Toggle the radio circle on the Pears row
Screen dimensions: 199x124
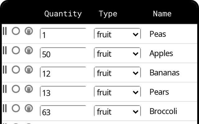coord(16,89)
